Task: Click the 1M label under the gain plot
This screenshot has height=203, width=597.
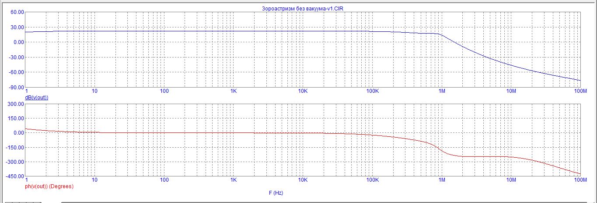Action: pos(441,91)
